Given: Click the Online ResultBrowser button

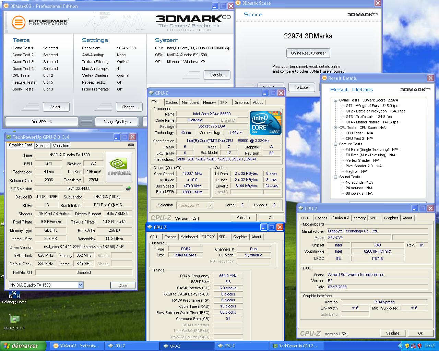Looking at the screenshot, I should pos(308,53).
